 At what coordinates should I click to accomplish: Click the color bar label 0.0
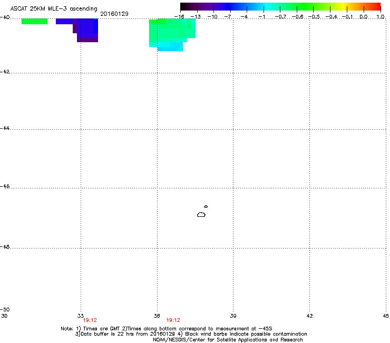coord(364,17)
